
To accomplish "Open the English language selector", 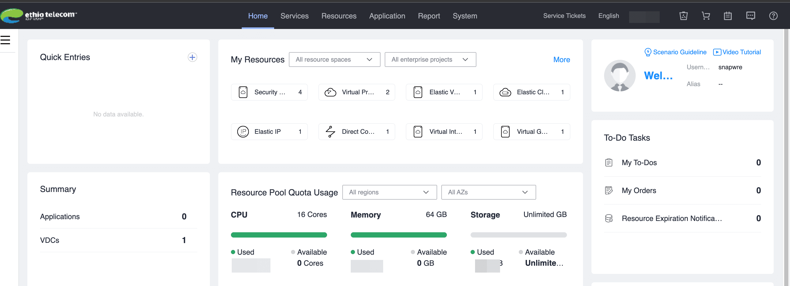I will [609, 16].
